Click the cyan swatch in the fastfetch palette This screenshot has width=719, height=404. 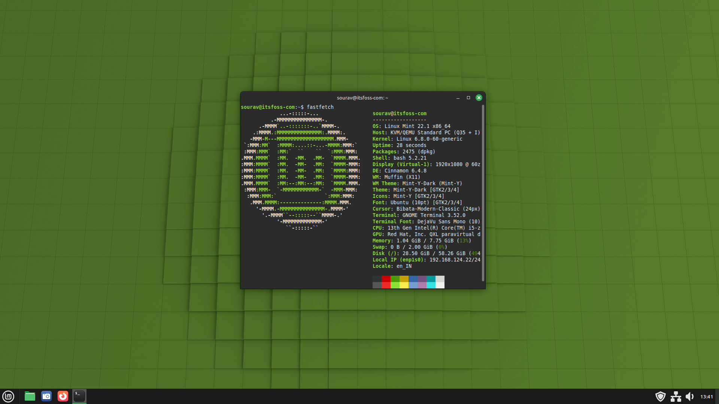click(x=431, y=282)
